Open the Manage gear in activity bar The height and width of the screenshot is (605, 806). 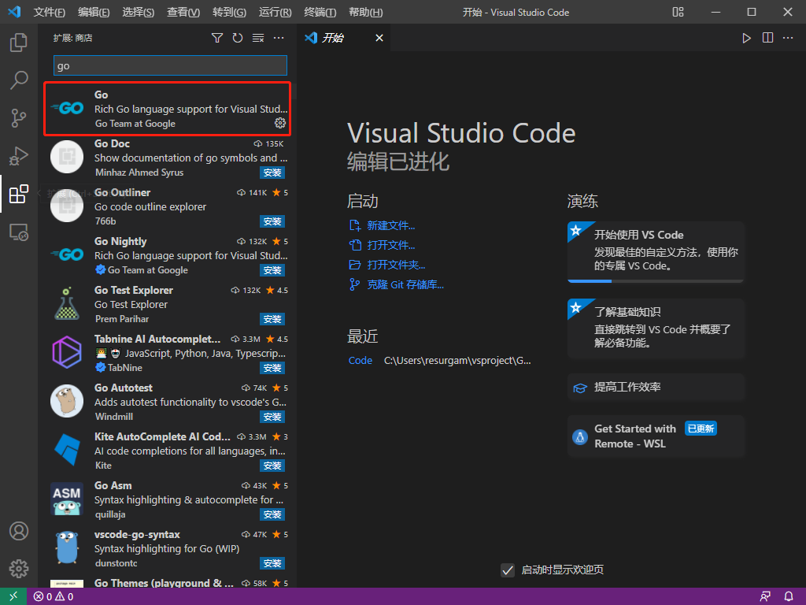point(19,569)
